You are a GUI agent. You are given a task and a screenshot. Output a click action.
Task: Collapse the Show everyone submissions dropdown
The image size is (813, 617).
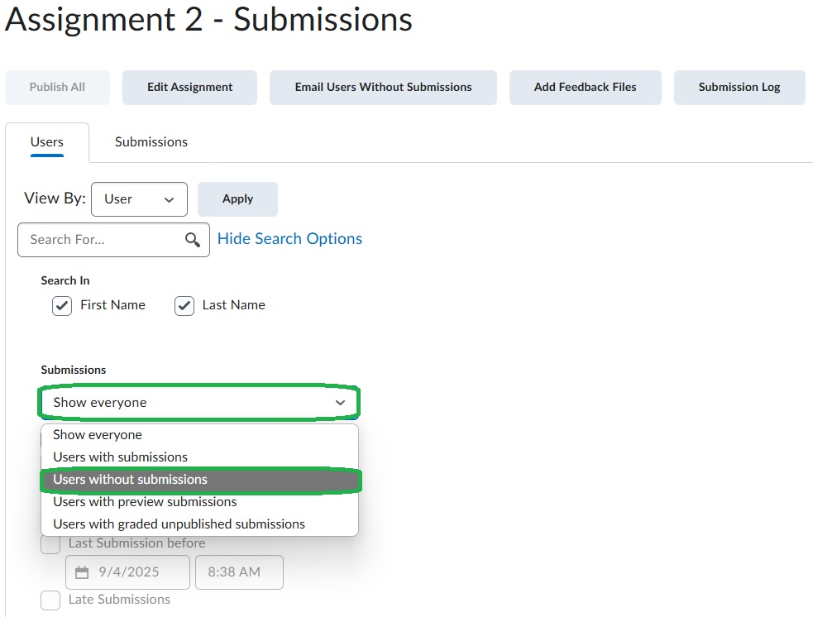tap(198, 403)
